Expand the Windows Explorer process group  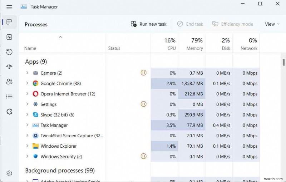[27, 146]
